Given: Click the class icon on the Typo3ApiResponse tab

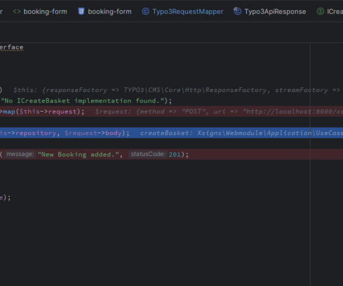Looking at the screenshot, I should (x=237, y=11).
